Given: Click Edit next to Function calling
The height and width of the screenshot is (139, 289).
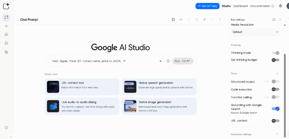Looking at the screenshot, I should (267, 97).
